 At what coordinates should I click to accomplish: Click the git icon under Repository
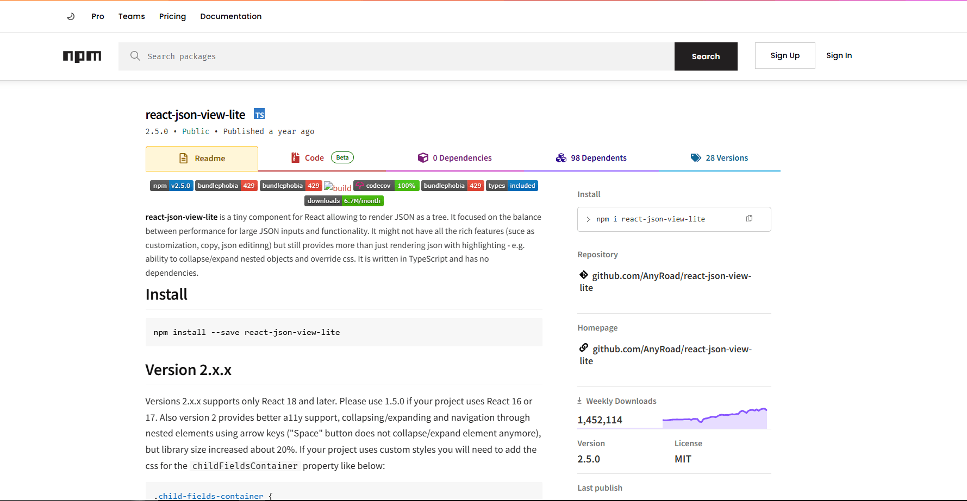(584, 275)
